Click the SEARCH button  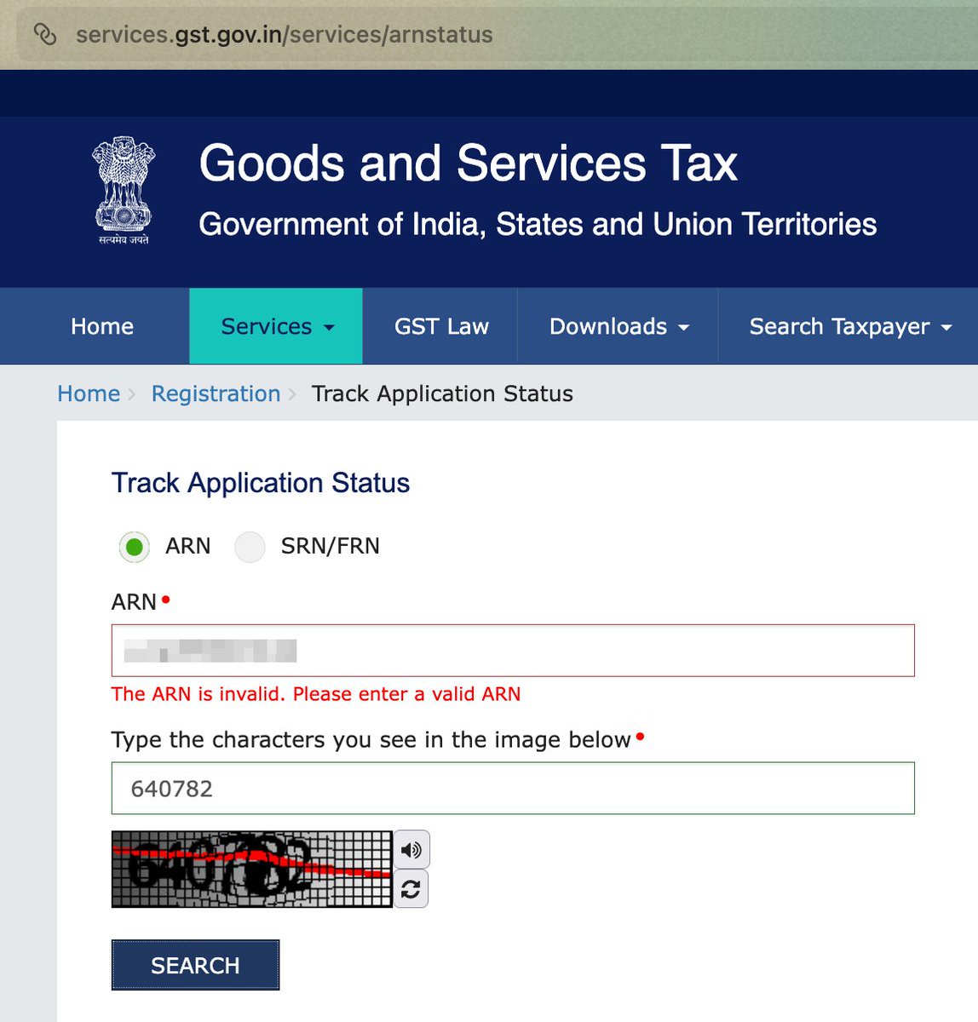(195, 965)
